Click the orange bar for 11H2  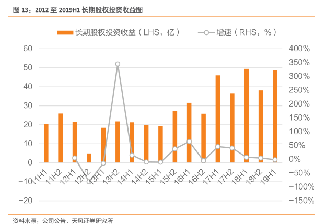(x=61, y=138)
